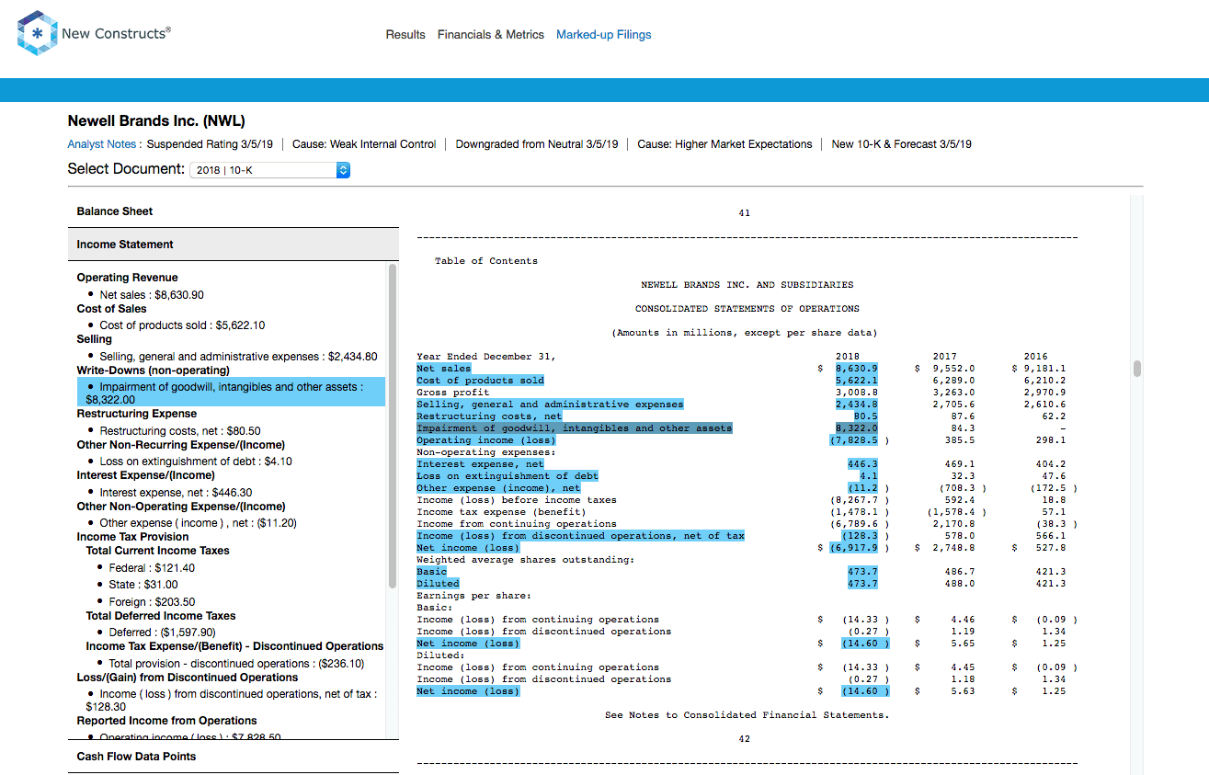Click Table of Contents in document
Viewport: 1209px width, 775px height.
tap(486, 261)
